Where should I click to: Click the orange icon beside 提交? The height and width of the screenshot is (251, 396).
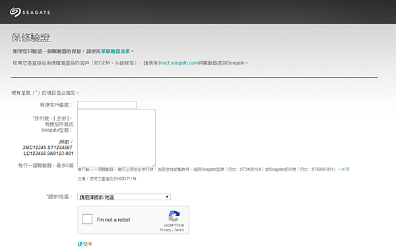(x=90, y=244)
